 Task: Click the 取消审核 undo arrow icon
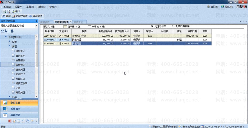tap(30, 16)
